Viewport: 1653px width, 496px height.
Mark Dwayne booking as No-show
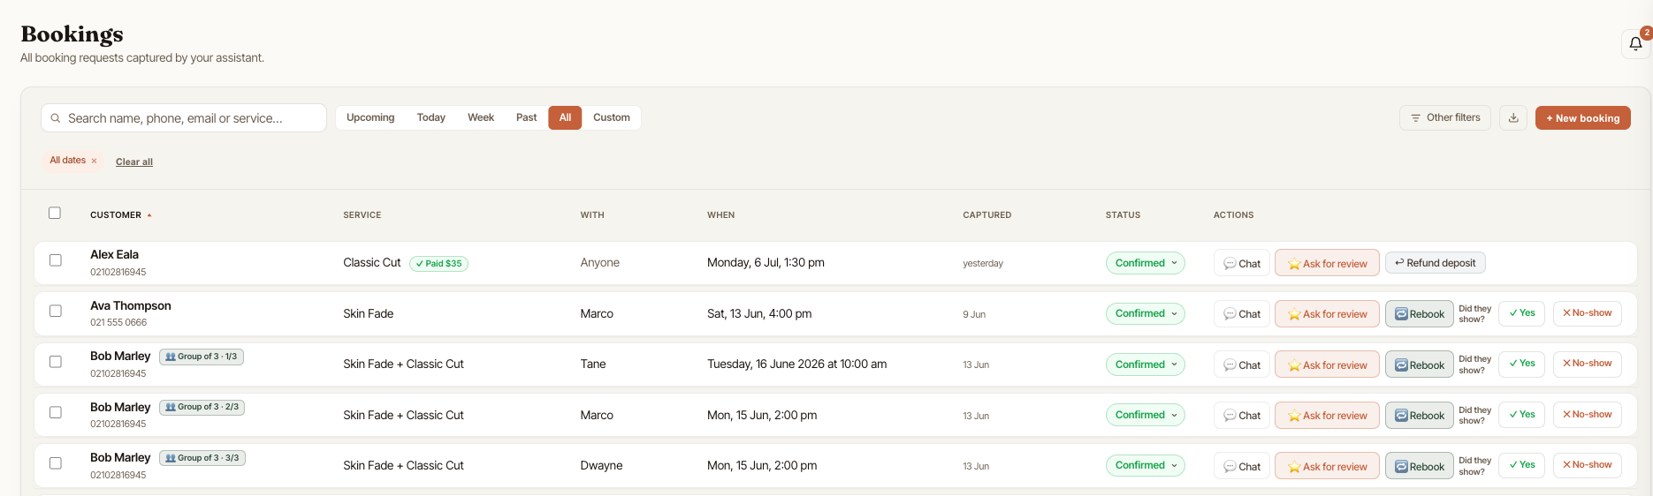pyautogui.click(x=1588, y=465)
